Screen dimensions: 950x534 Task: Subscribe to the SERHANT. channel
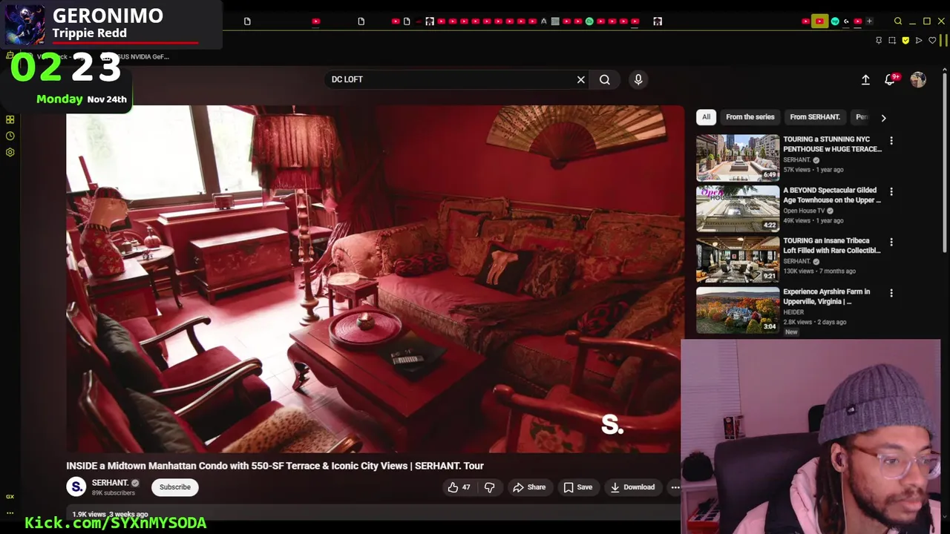click(175, 487)
